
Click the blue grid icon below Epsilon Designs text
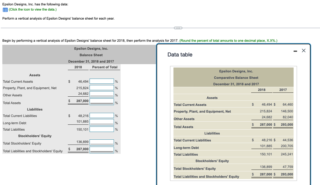pos(5,10)
